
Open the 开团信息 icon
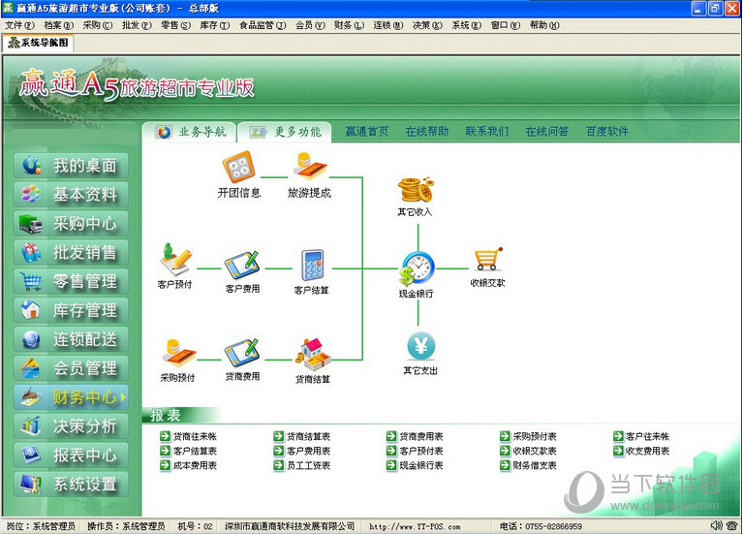pyautogui.click(x=239, y=168)
